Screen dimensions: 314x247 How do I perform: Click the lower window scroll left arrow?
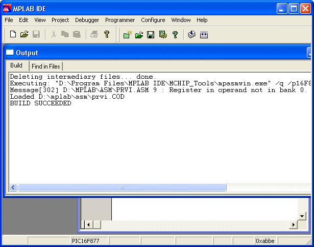[88, 224]
